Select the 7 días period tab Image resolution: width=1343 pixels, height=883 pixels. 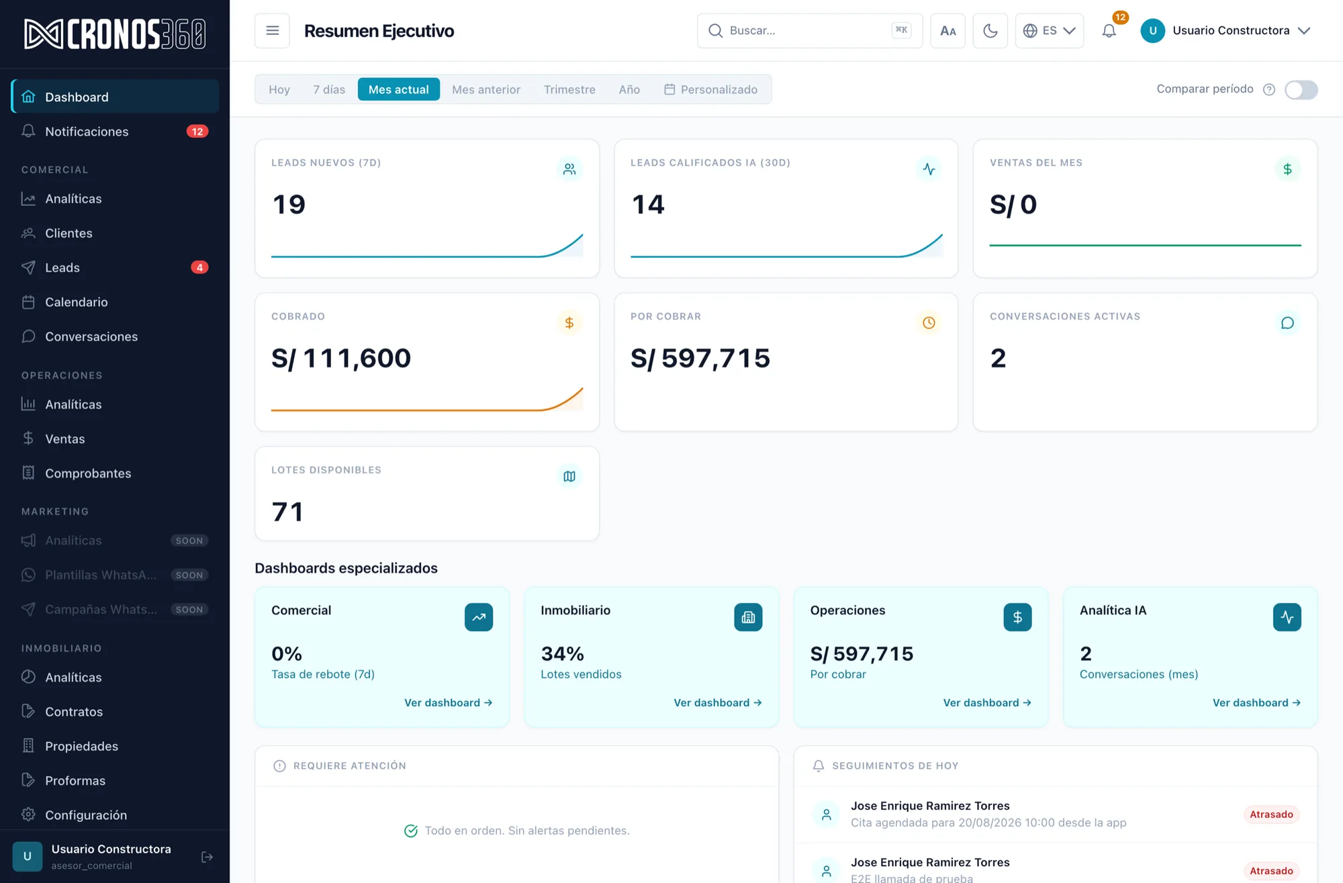pyautogui.click(x=329, y=89)
